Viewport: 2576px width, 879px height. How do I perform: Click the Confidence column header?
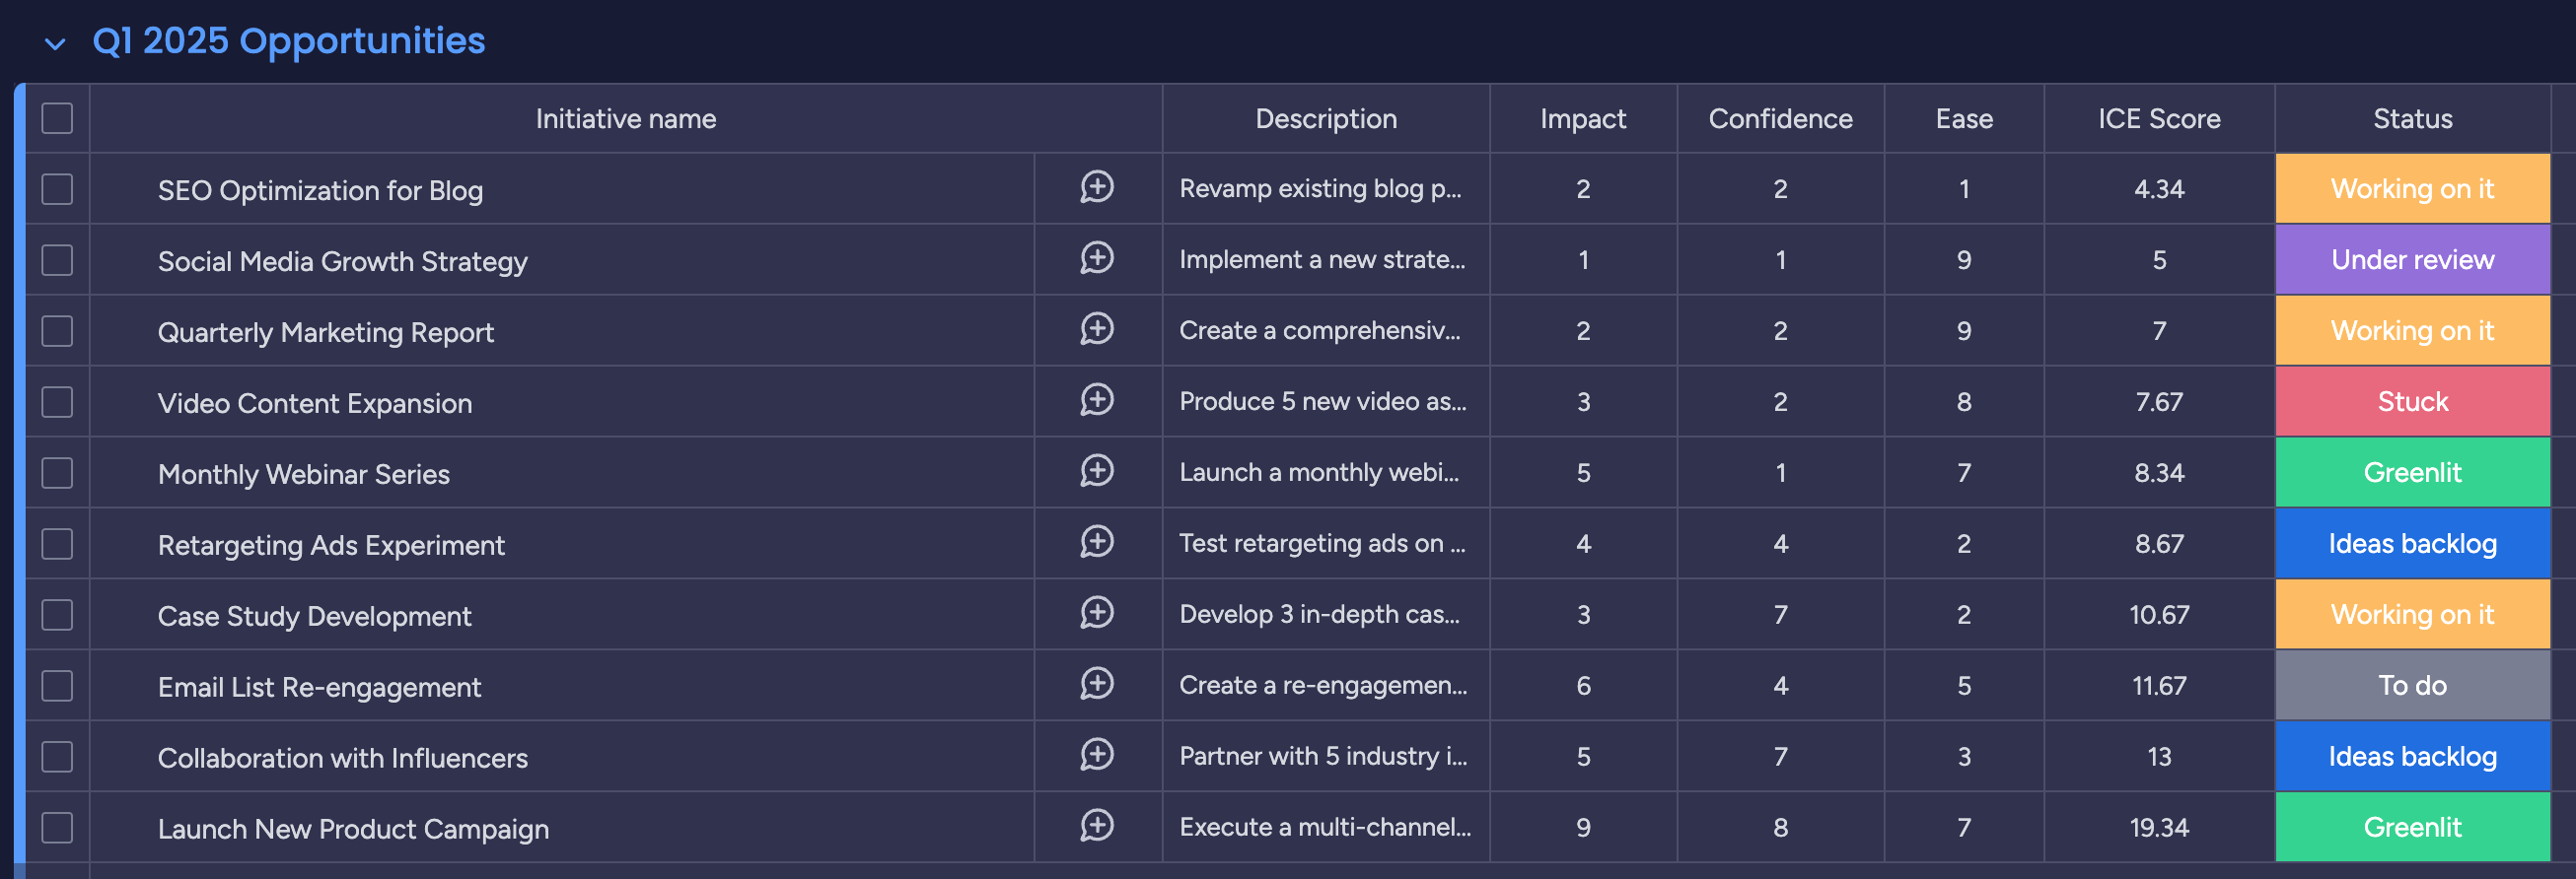[x=1780, y=118]
